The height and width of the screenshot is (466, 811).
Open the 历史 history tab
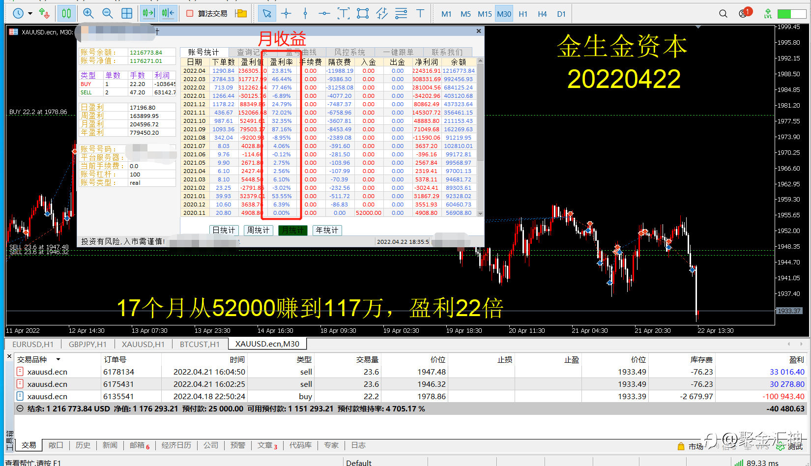(x=83, y=445)
